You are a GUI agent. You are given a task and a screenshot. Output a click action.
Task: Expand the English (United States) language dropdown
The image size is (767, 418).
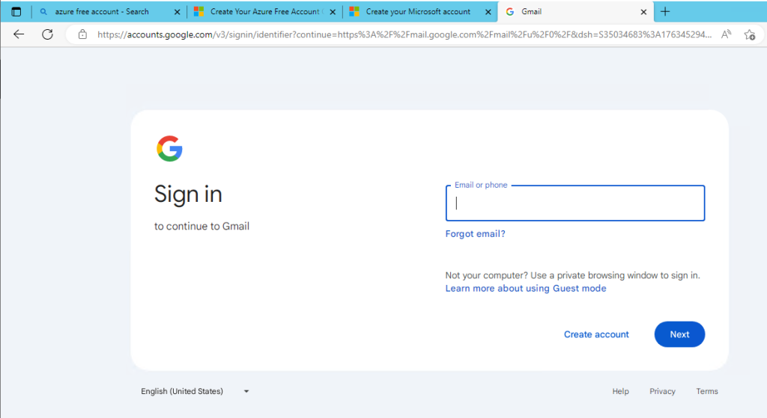[x=195, y=391]
